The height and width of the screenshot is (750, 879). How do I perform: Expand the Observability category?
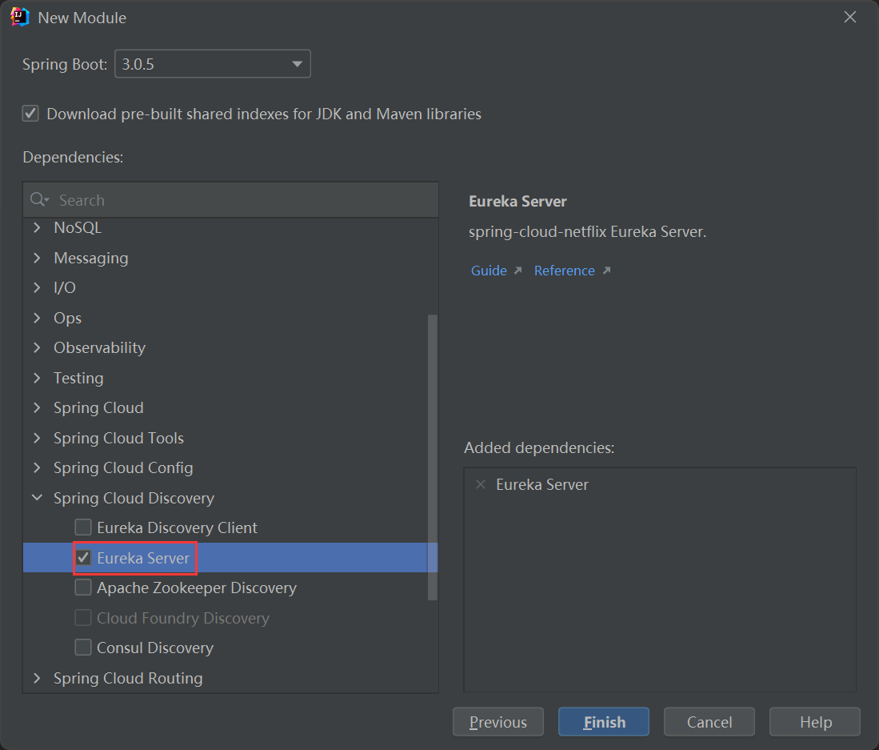pyautogui.click(x=37, y=347)
